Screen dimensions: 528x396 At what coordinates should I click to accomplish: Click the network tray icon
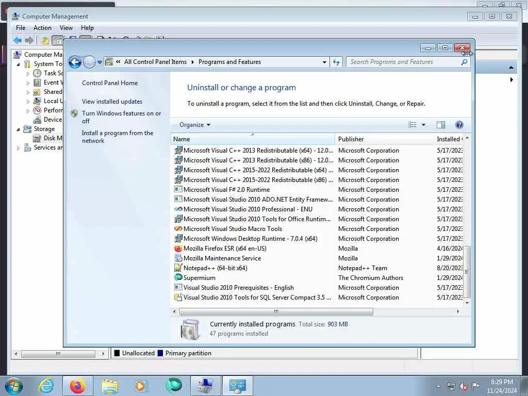pyautogui.click(x=451, y=386)
